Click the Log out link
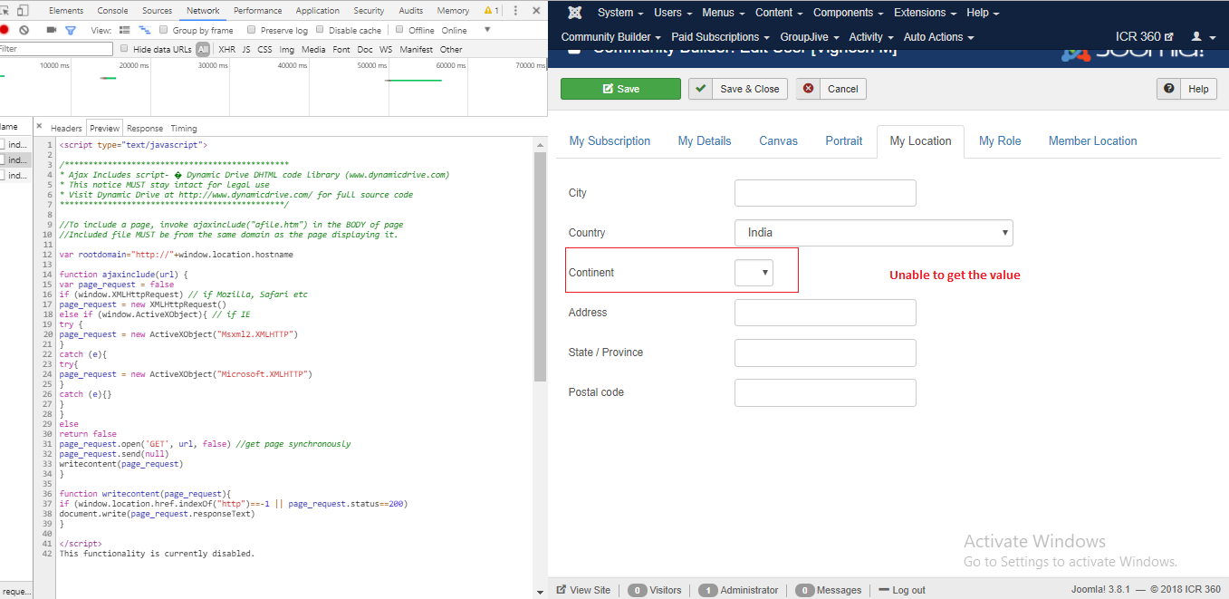Screen dimensions: 1229x599 tap(902, 590)
